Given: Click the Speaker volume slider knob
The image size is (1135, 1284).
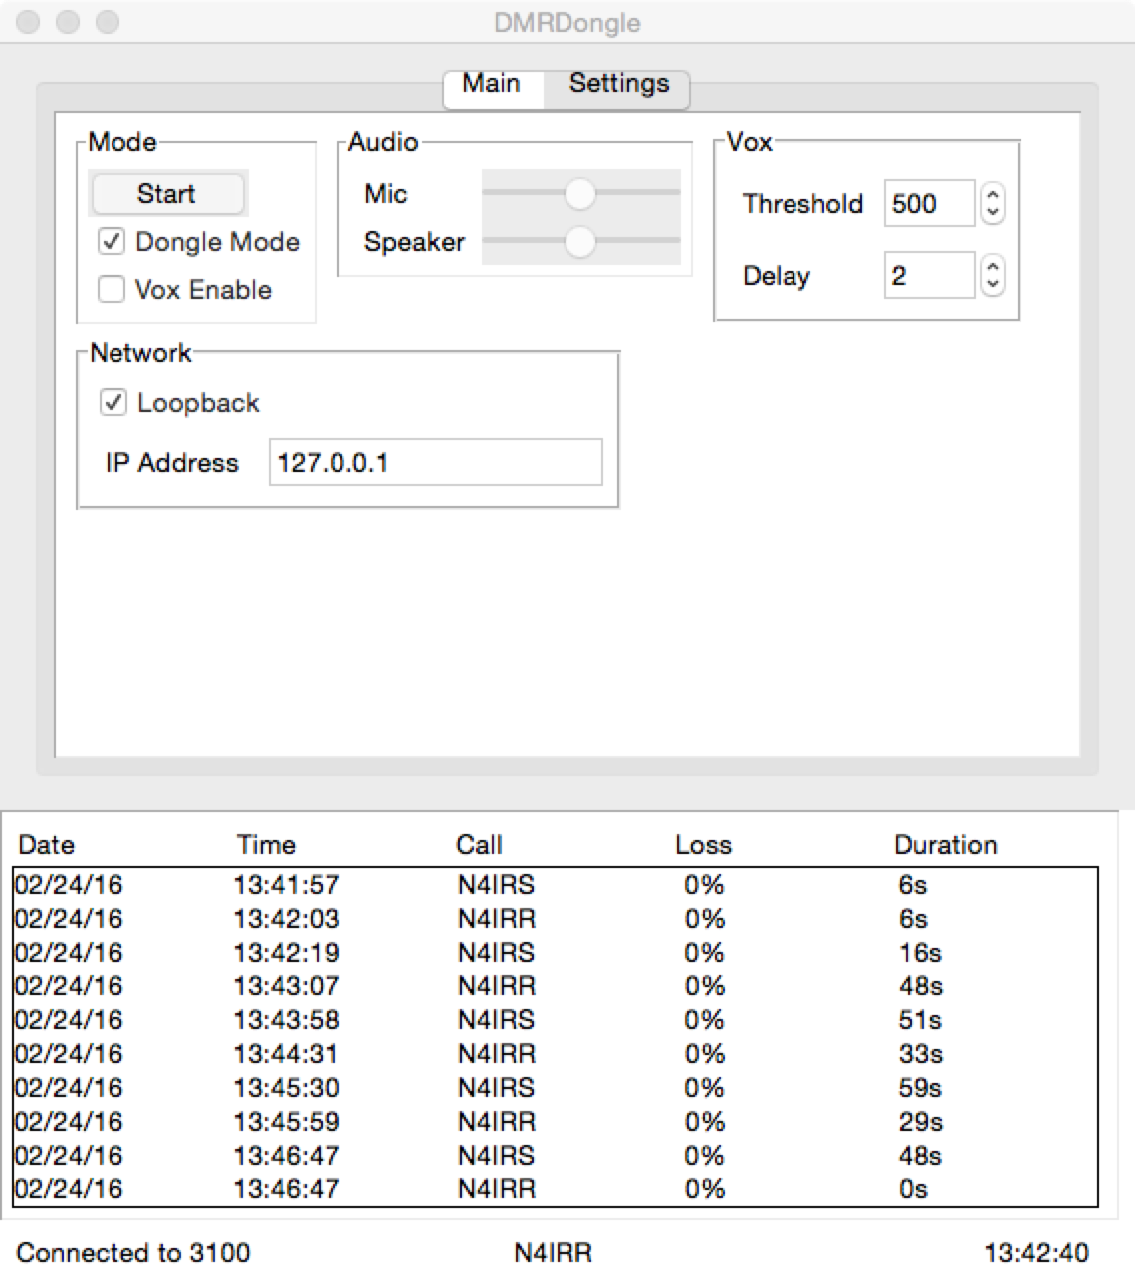Looking at the screenshot, I should pos(579,241).
